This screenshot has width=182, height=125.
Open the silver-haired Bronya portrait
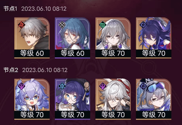[113, 34]
